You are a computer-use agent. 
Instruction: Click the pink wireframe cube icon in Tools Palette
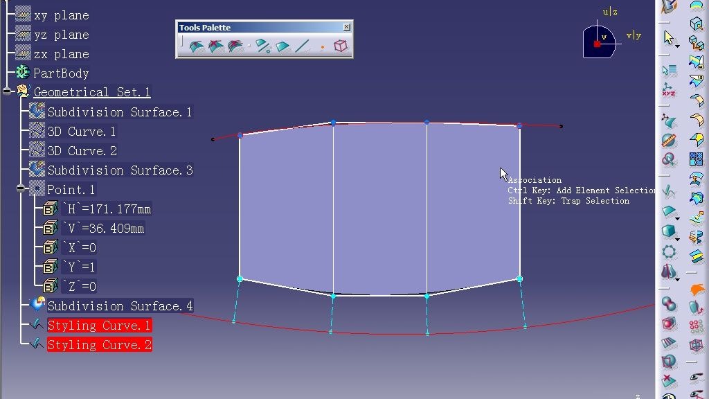pos(341,46)
